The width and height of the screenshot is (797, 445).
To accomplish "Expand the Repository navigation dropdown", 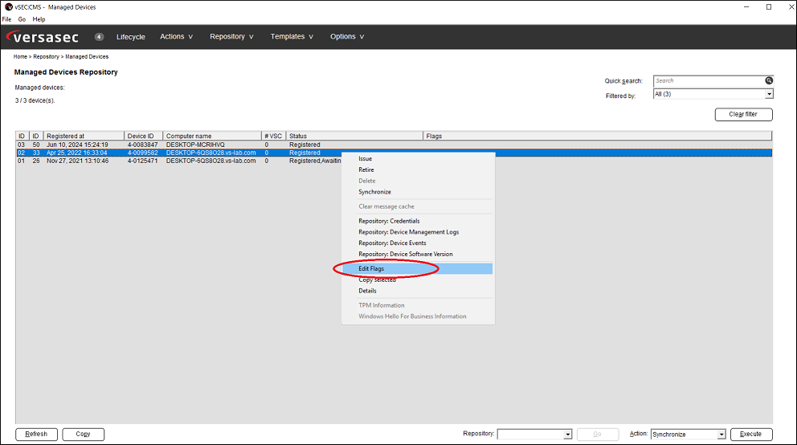I will (x=231, y=37).
